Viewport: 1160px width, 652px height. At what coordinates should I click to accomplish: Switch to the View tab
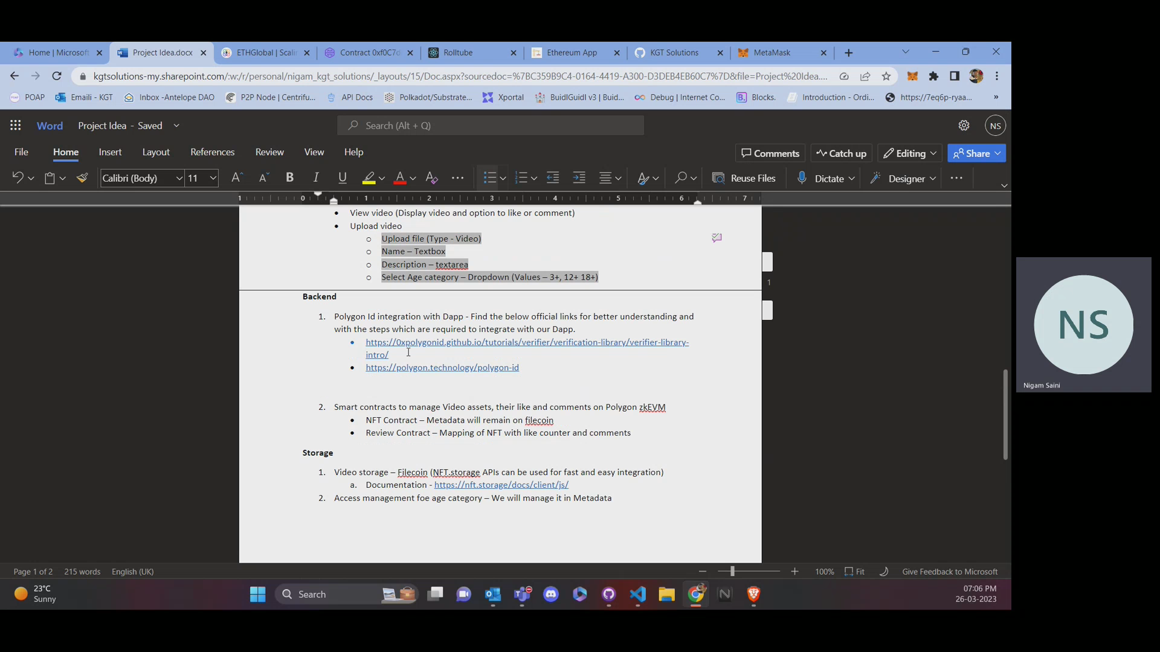click(314, 152)
